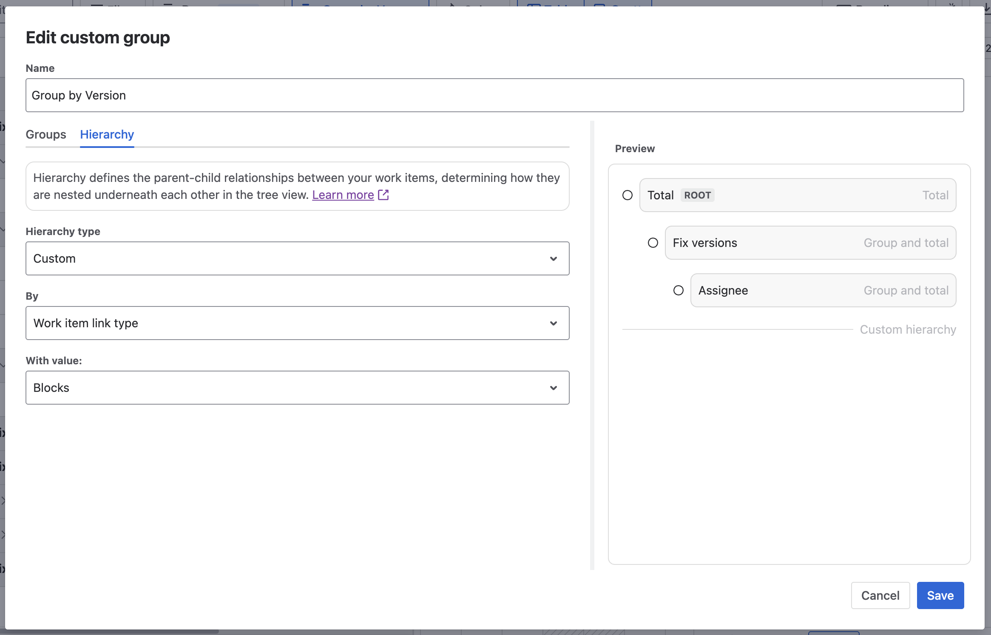
Task: Select the radio circle next to Fix versions
Action: (x=653, y=243)
